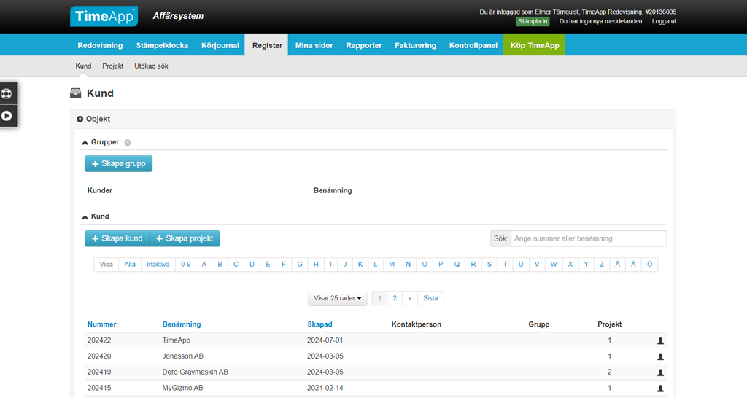
Task: Collapse the Objekt panel
Action: (80, 119)
